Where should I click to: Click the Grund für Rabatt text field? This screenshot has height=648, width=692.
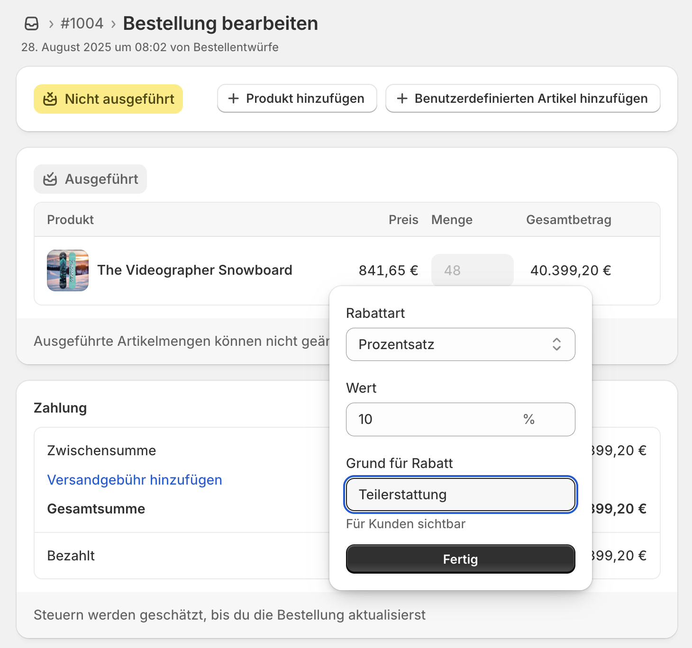460,495
